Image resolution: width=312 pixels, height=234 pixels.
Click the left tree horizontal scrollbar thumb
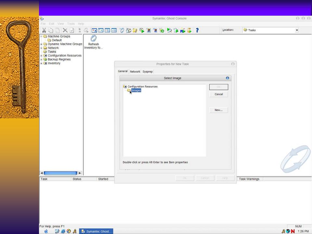(60, 173)
